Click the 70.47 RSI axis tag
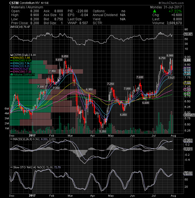195x198 pixels. click(x=188, y=34)
